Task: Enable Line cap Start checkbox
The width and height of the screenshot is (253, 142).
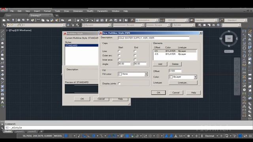Action: pos(119,51)
